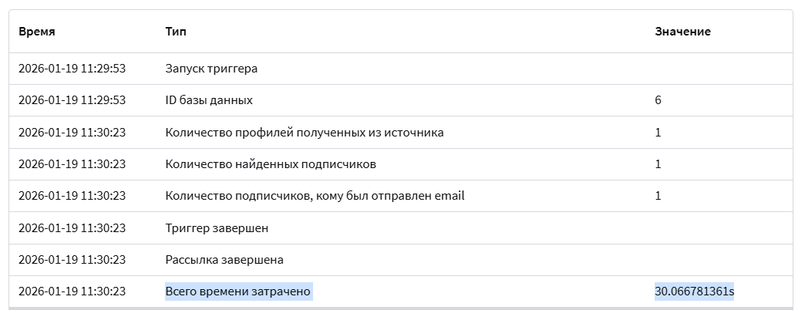Click the highlighted value "30.066781361s"
This screenshot has width=805, height=310.
tap(694, 291)
